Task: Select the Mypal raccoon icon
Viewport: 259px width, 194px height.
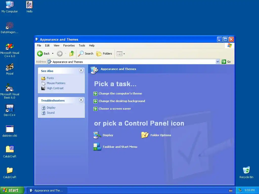Action: pos(10,67)
